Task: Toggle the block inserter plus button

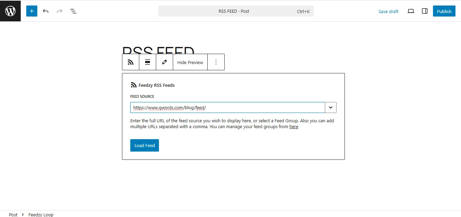Action: click(x=32, y=11)
